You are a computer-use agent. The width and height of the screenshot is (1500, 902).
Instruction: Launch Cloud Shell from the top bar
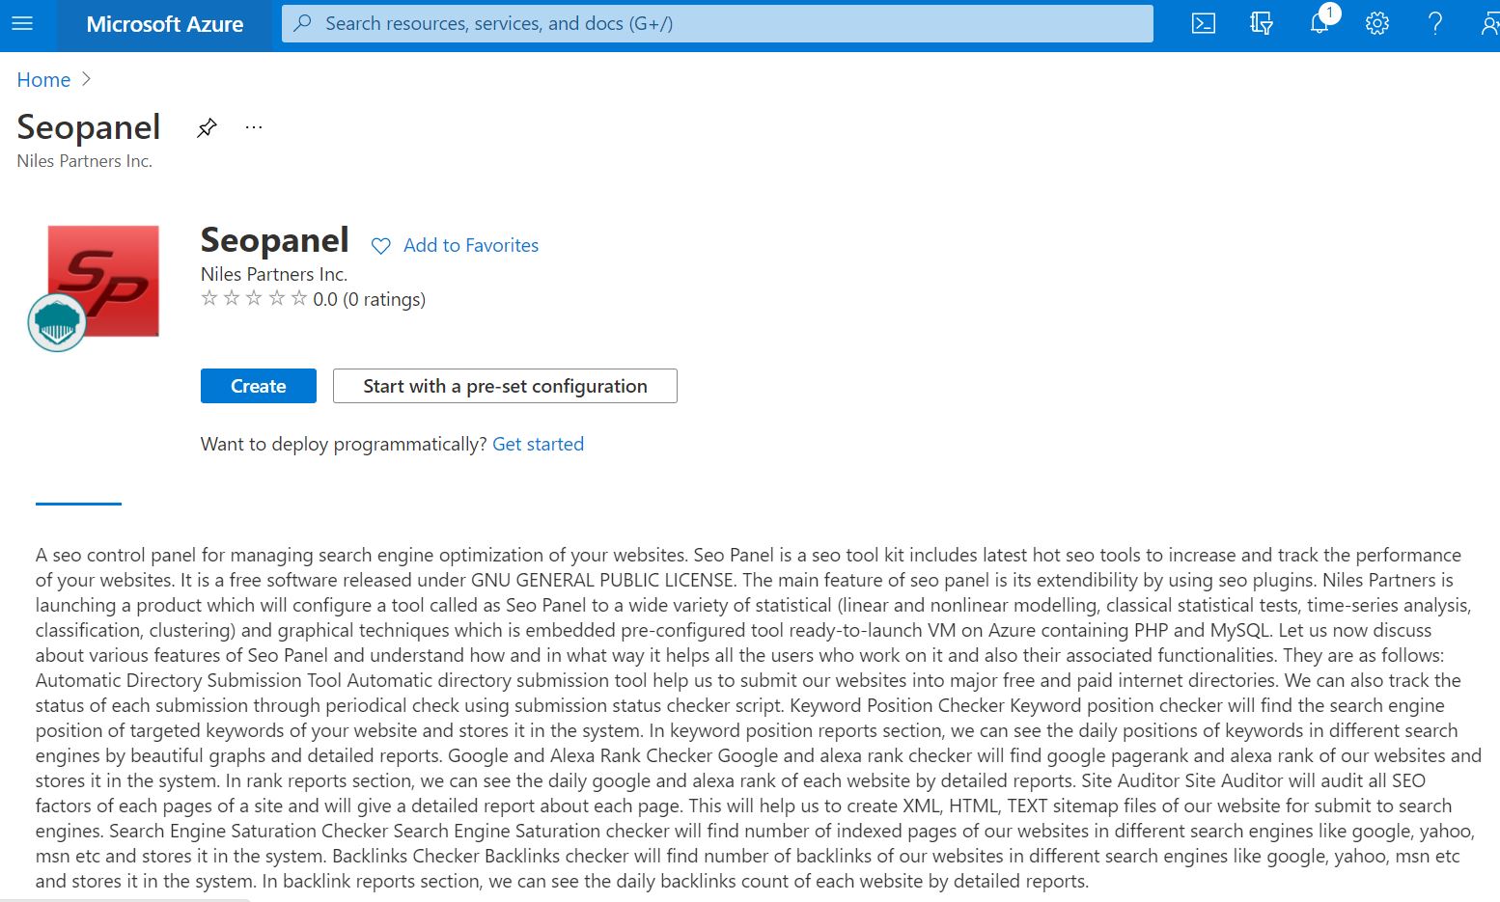coord(1203,23)
